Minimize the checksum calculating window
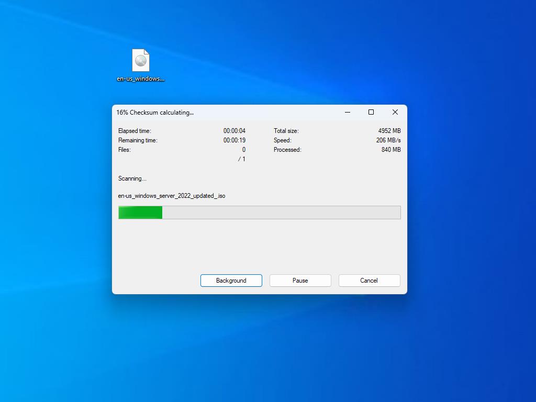 pyautogui.click(x=348, y=112)
